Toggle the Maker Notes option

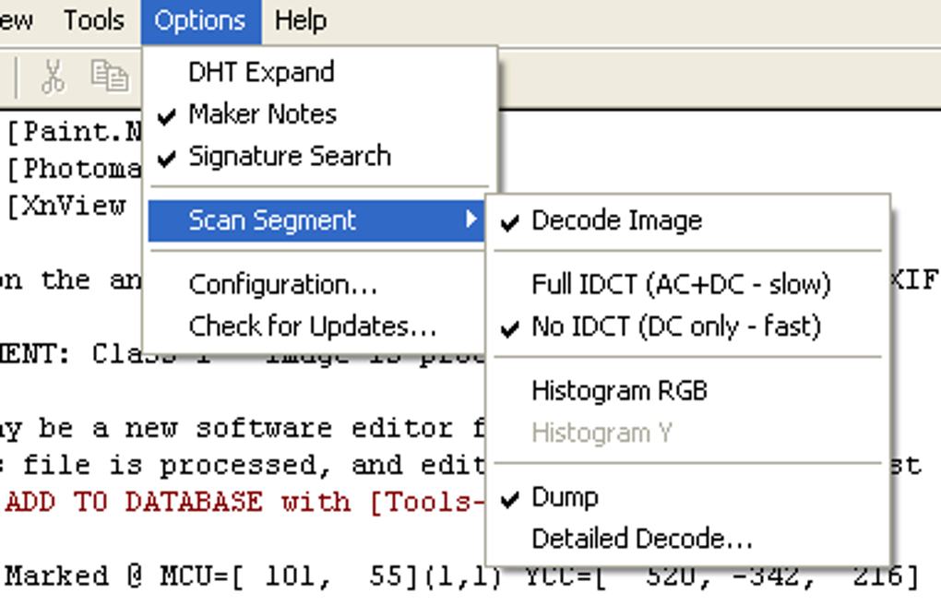pyautogui.click(x=262, y=114)
